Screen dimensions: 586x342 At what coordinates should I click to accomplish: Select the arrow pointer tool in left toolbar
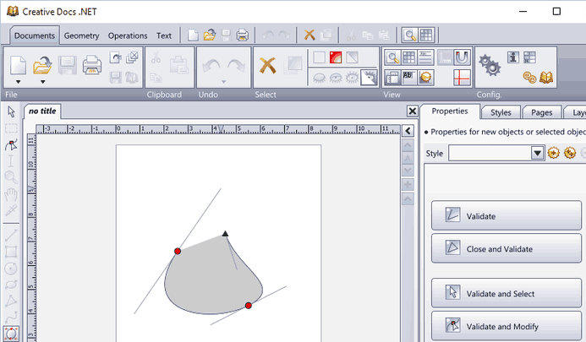click(11, 112)
